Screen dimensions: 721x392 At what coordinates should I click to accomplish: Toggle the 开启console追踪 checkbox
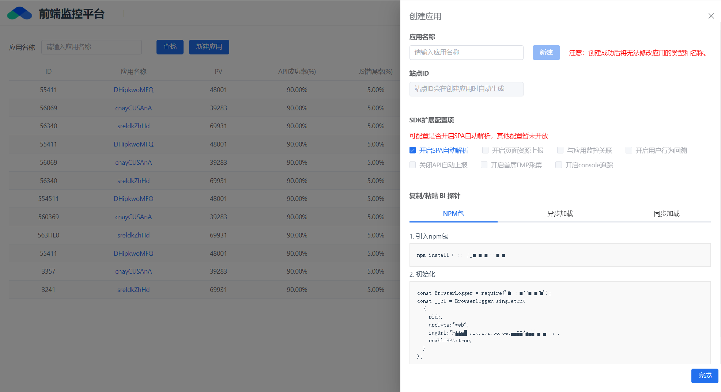pos(558,165)
